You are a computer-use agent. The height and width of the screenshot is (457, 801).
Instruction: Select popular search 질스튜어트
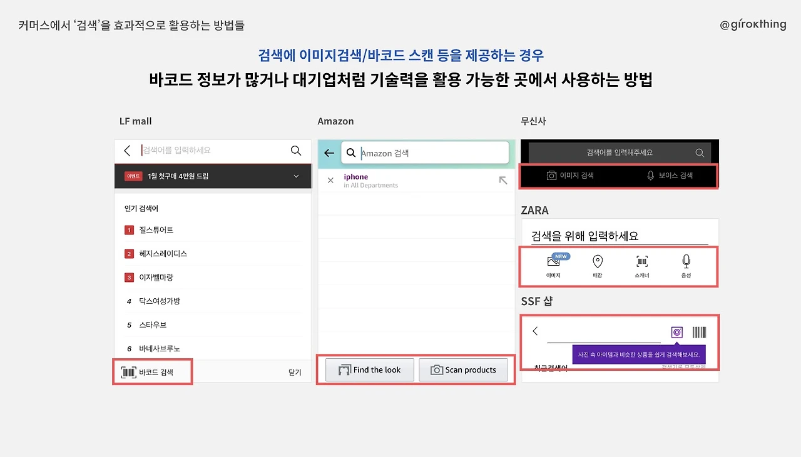156,230
